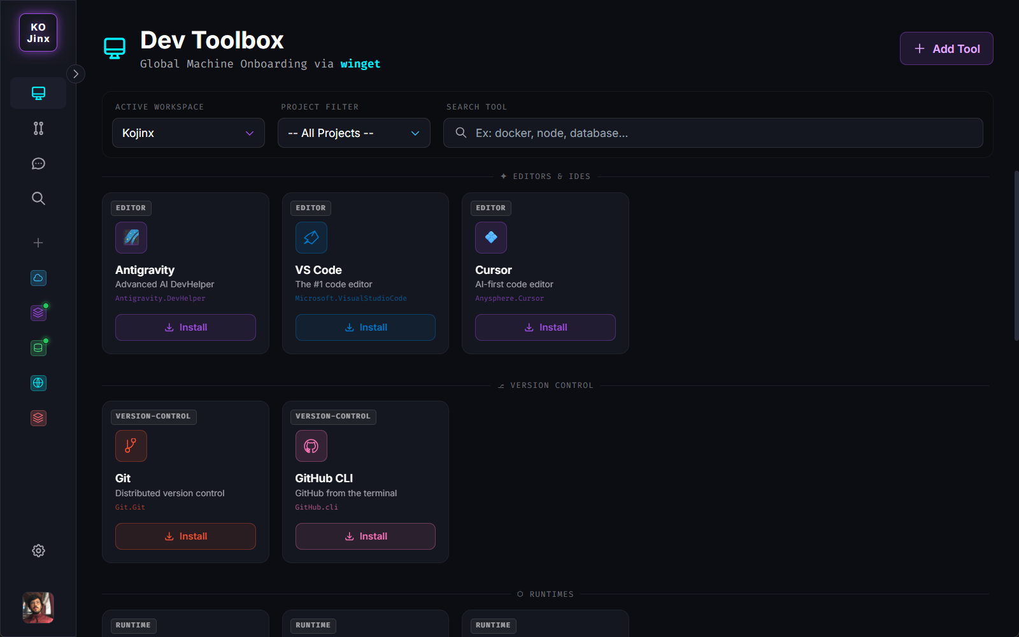Click the Cursor app icon
The height and width of the screenshot is (637, 1019).
[x=491, y=238]
